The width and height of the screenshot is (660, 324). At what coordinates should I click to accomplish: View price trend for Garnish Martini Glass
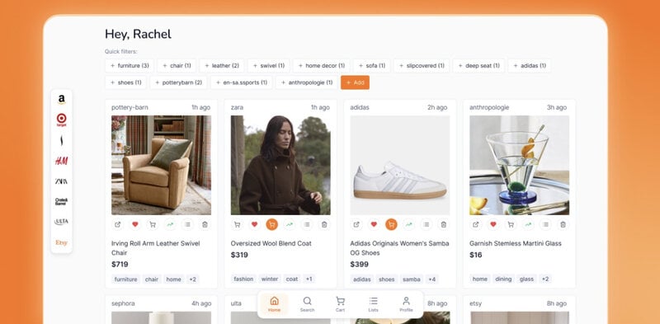(x=528, y=225)
